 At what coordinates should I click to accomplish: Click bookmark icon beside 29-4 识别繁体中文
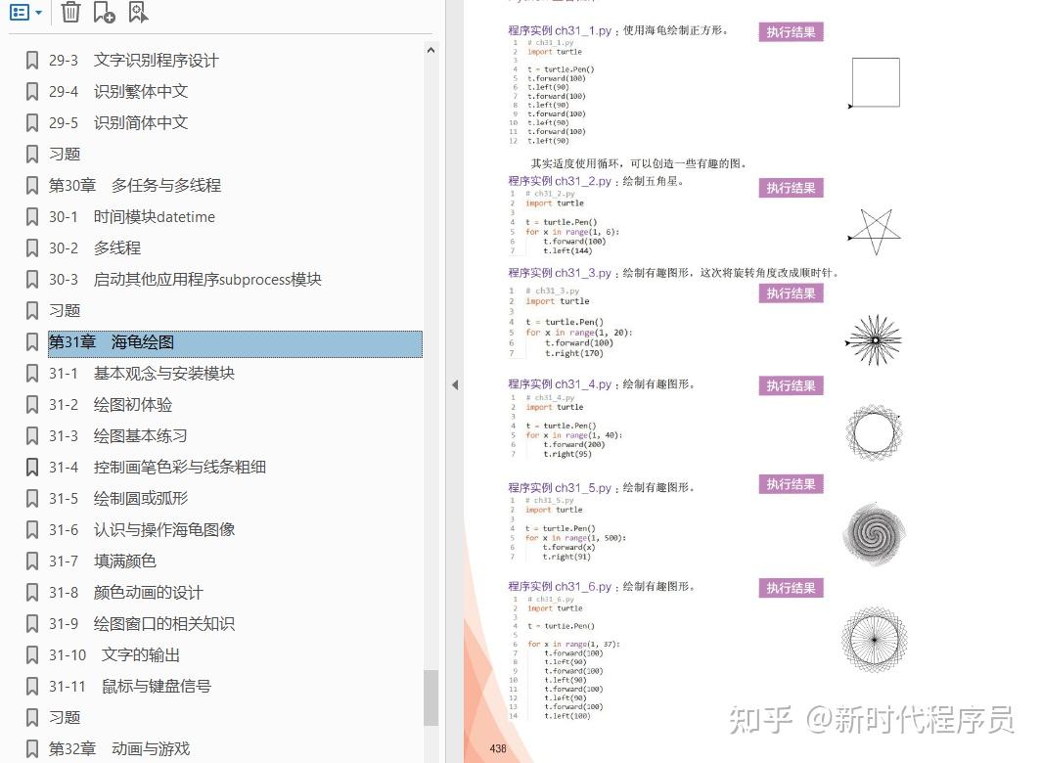coord(32,92)
